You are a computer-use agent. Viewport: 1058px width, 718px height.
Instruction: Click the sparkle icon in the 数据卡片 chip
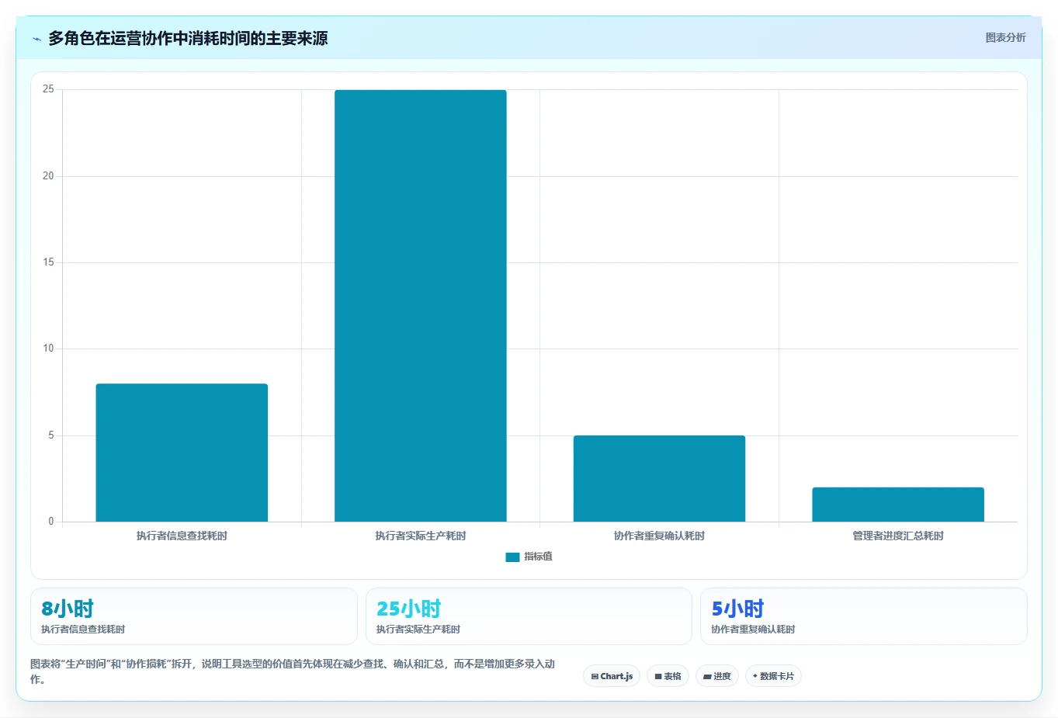coord(755,676)
